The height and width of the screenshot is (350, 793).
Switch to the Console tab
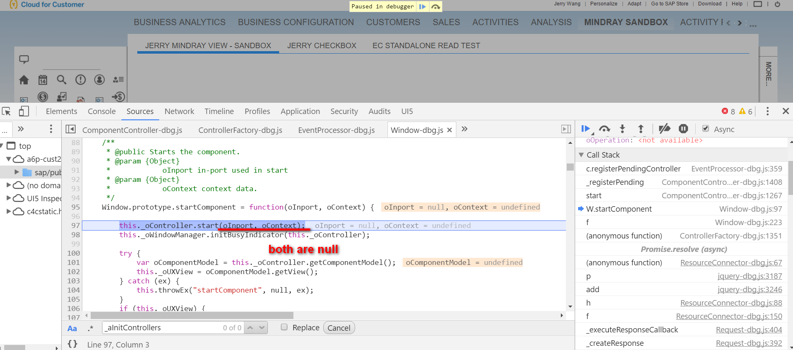102,111
